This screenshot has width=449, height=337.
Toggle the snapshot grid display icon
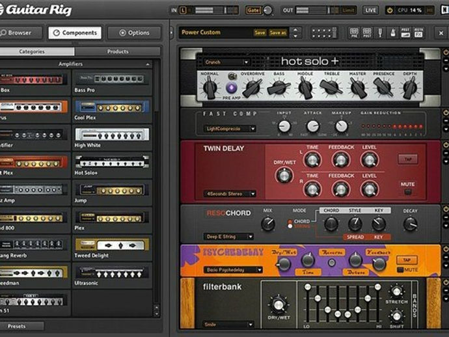point(324,33)
